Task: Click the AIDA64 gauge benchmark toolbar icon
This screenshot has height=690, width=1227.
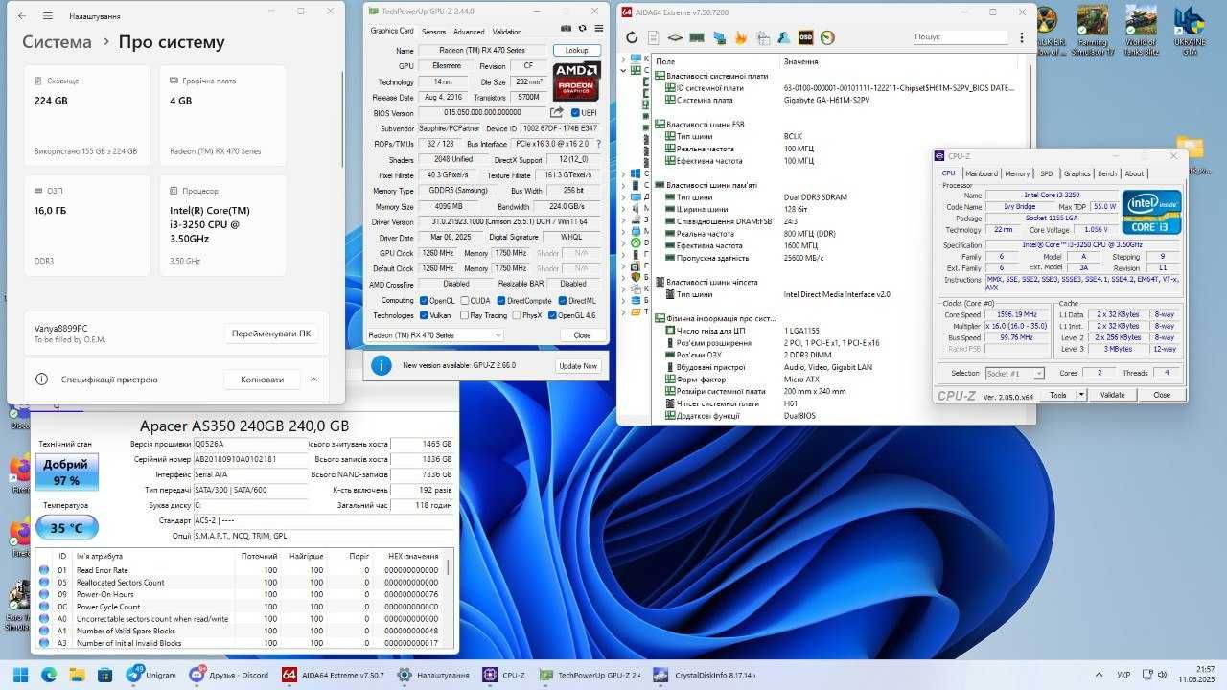Action: pos(827,37)
